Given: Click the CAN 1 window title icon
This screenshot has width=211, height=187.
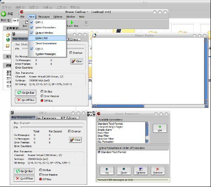Looking at the screenshot, I should click(14, 34).
